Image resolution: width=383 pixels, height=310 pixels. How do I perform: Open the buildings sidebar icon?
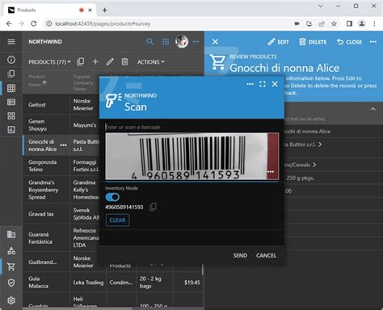click(x=11, y=234)
